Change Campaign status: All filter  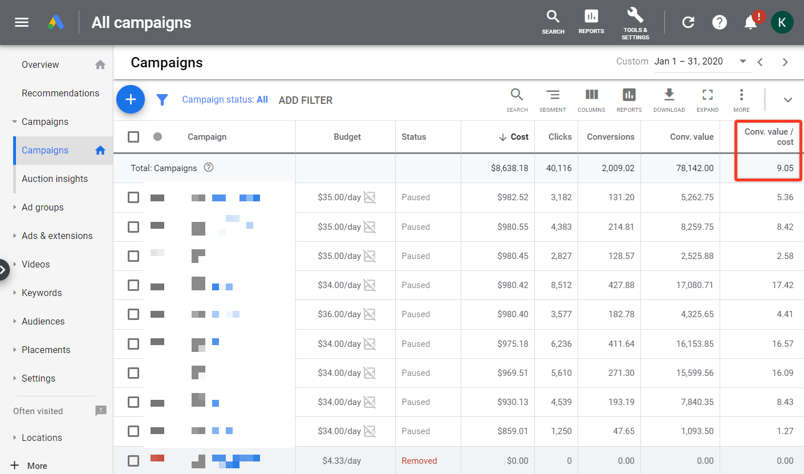[x=225, y=100]
